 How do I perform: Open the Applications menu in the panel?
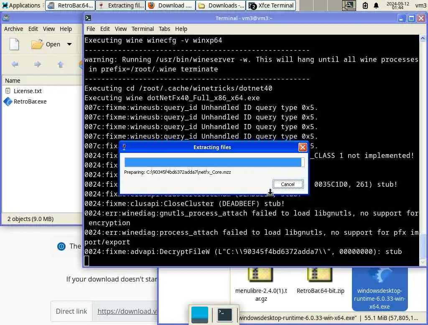[x=21, y=5]
